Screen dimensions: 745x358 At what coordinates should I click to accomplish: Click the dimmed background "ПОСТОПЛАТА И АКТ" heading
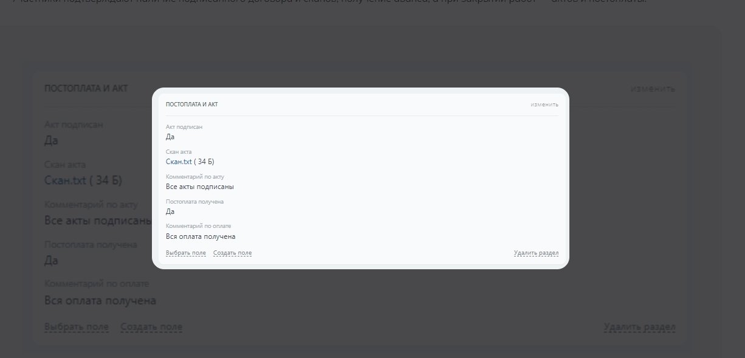coord(86,89)
